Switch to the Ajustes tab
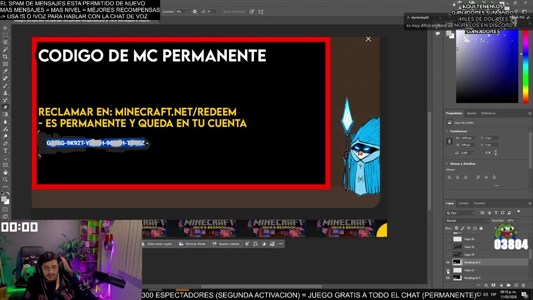The image size is (533, 300). (x=471, y=113)
